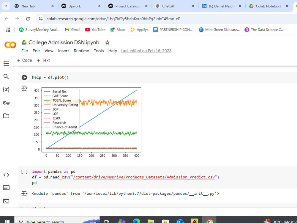Click the address bar URL
This screenshot has width=297, height=223.
pyautogui.click(x=113, y=19)
